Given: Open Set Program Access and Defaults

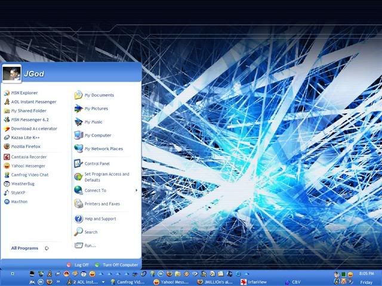Looking at the screenshot, I should [x=101, y=177].
